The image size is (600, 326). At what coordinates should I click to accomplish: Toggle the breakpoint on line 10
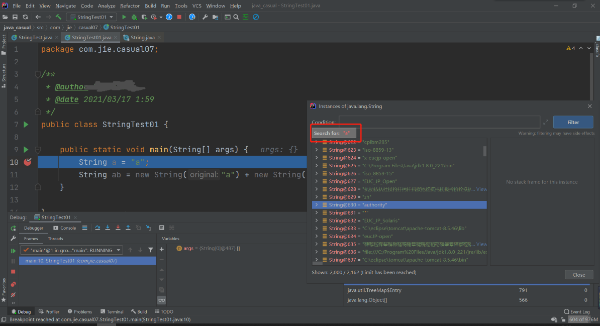click(28, 162)
